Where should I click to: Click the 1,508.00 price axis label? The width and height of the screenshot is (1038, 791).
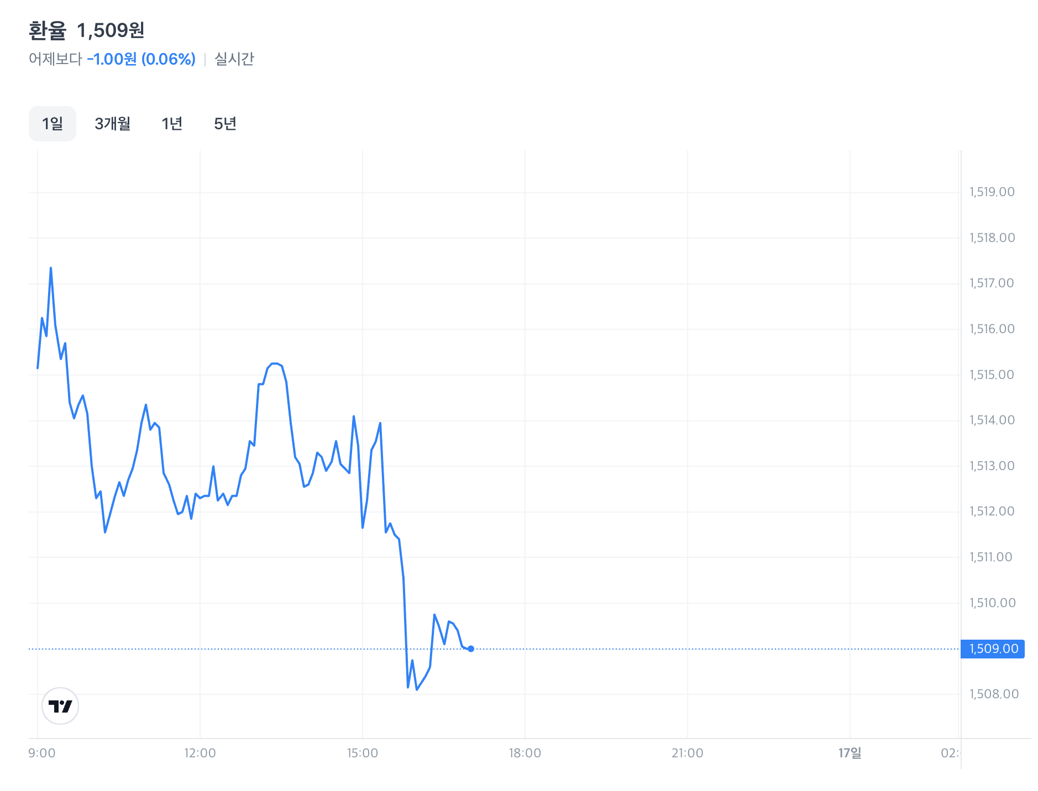tap(994, 694)
